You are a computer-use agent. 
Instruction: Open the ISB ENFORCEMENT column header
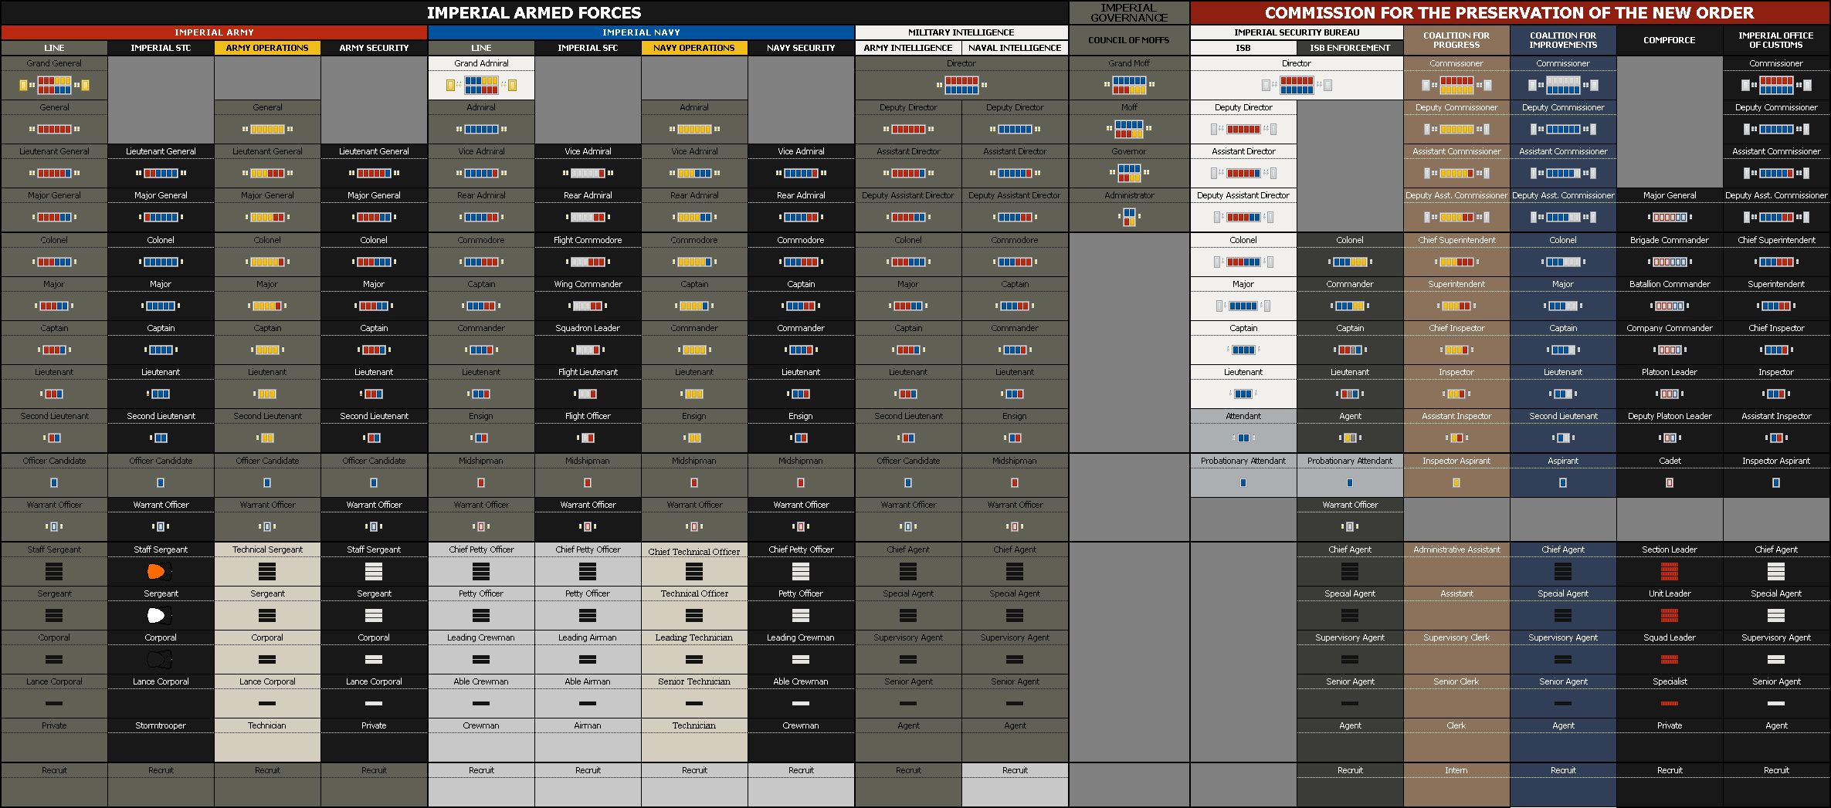point(1349,47)
